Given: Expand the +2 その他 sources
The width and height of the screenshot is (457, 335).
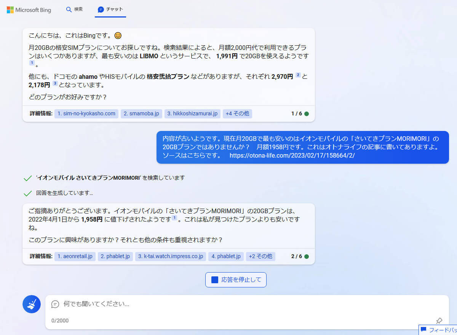Looking at the screenshot, I should (x=260, y=256).
